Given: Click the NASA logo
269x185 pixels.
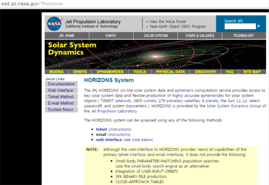Looking at the screenshot, I should coord(54,23).
